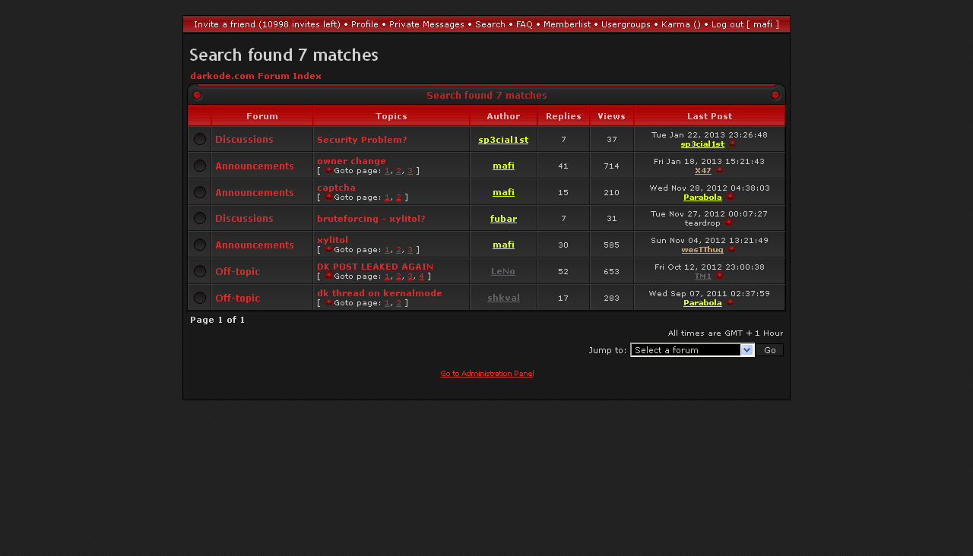This screenshot has height=556, width=973.
Task: Open latest post icon by teardrop
Action: click(728, 223)
